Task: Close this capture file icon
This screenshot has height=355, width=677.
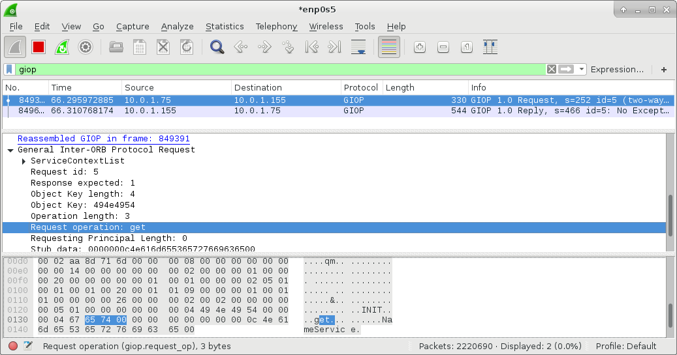Action: tap(163, 47)
